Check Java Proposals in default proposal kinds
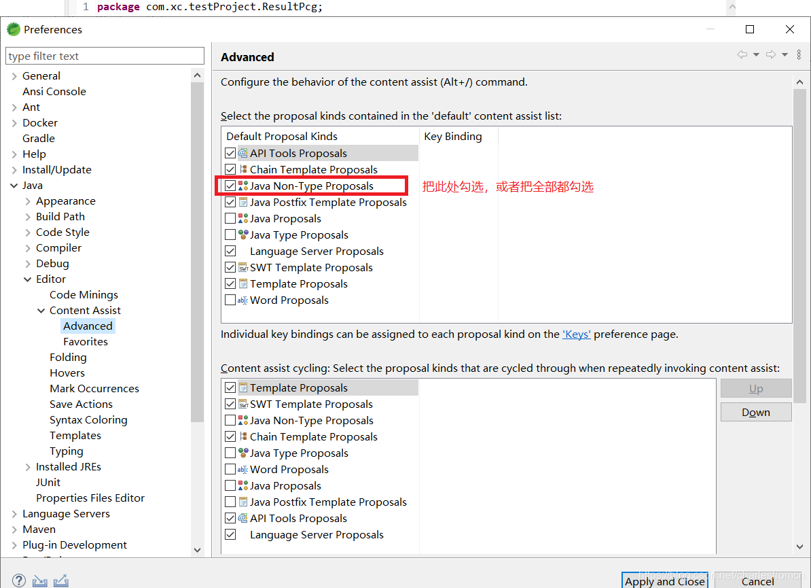 point(230,218)
